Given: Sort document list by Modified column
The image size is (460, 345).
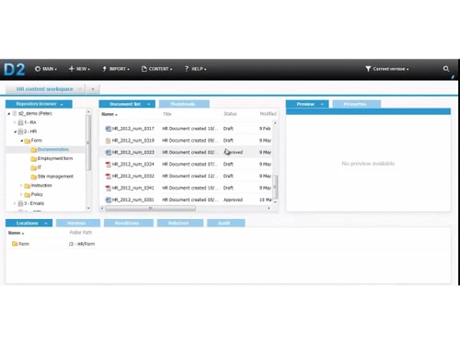Looking at the screenshot, I should click(268, 114).
